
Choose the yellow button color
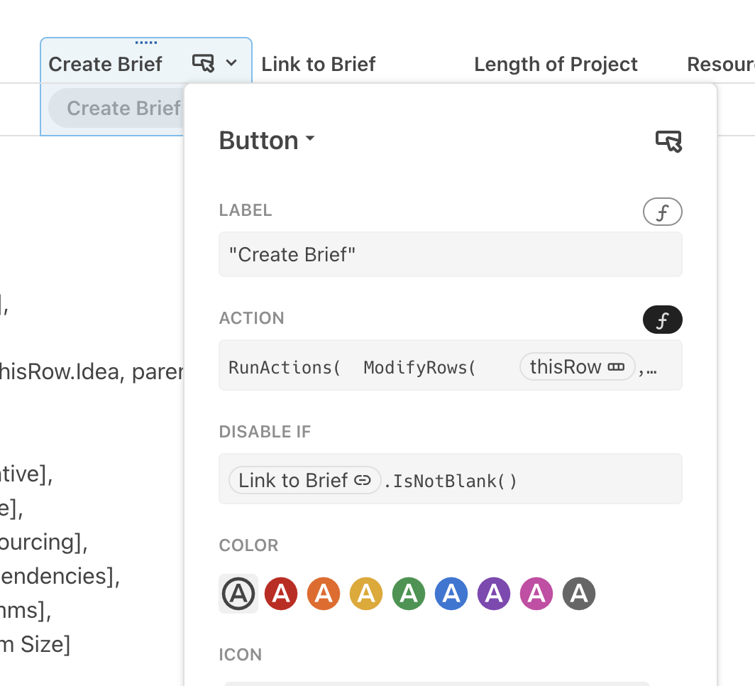point(366,594)
